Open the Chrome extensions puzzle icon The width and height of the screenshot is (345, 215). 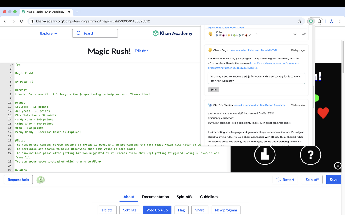319,21
